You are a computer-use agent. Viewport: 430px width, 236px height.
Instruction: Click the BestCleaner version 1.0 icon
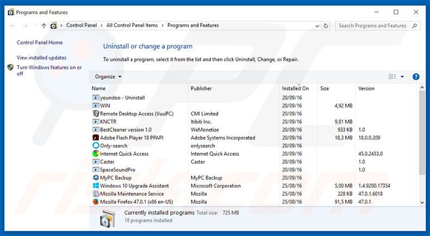96,130
